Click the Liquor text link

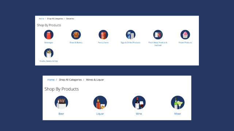coord(100,114)
